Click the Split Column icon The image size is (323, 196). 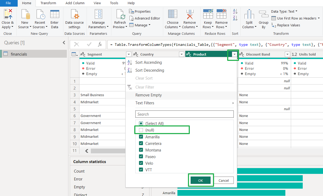(x=249, y=14)
